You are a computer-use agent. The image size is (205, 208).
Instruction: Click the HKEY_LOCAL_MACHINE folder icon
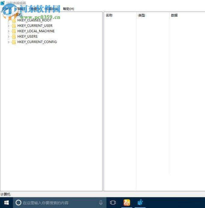14,31
